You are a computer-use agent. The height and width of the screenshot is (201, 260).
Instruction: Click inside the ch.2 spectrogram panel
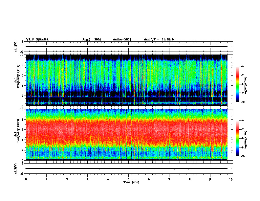point(127,135)
